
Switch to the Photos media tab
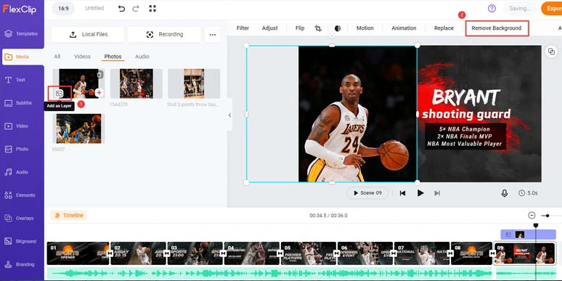113,57
